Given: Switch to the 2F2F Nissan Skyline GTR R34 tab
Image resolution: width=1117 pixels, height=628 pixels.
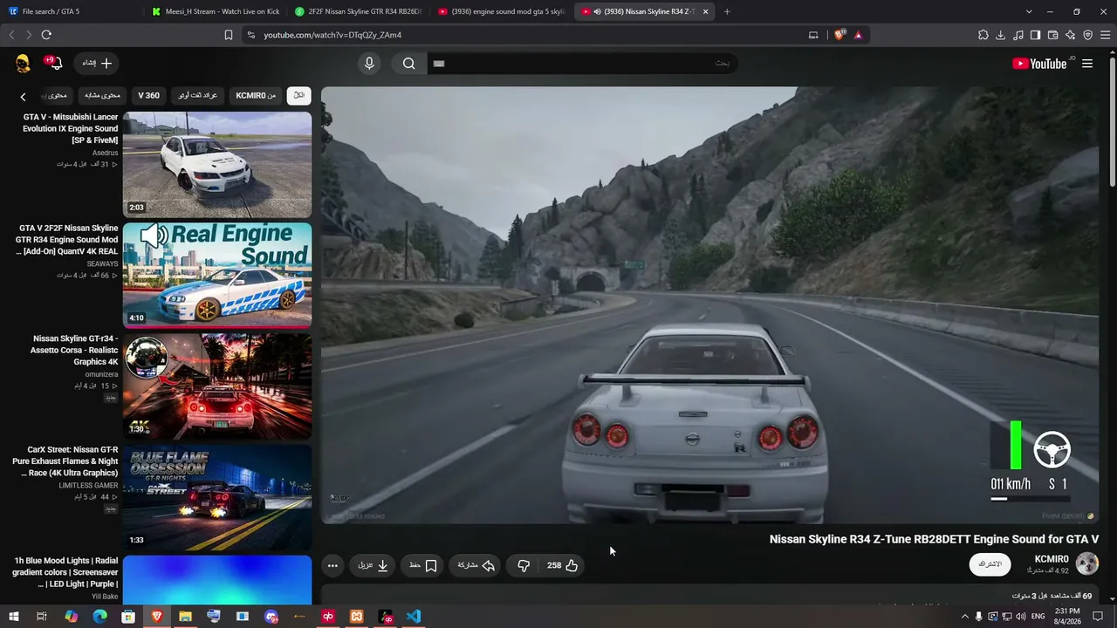Looking at the screenshot, I should coord(358,11).
